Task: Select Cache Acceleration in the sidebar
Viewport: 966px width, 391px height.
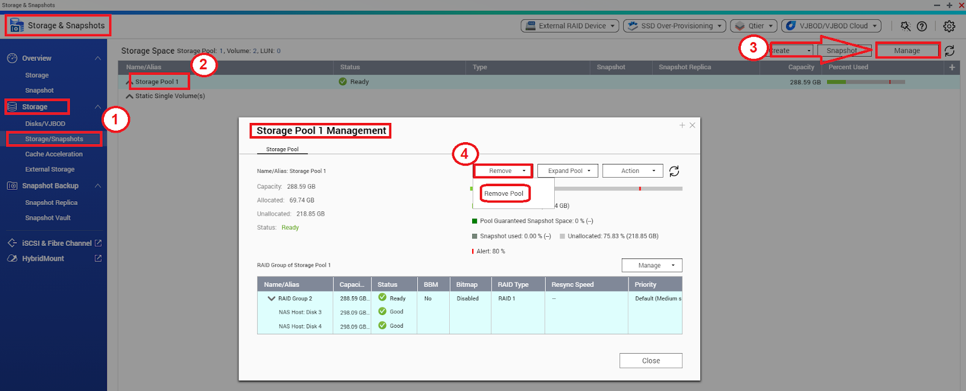Action: tap(54, 154)
